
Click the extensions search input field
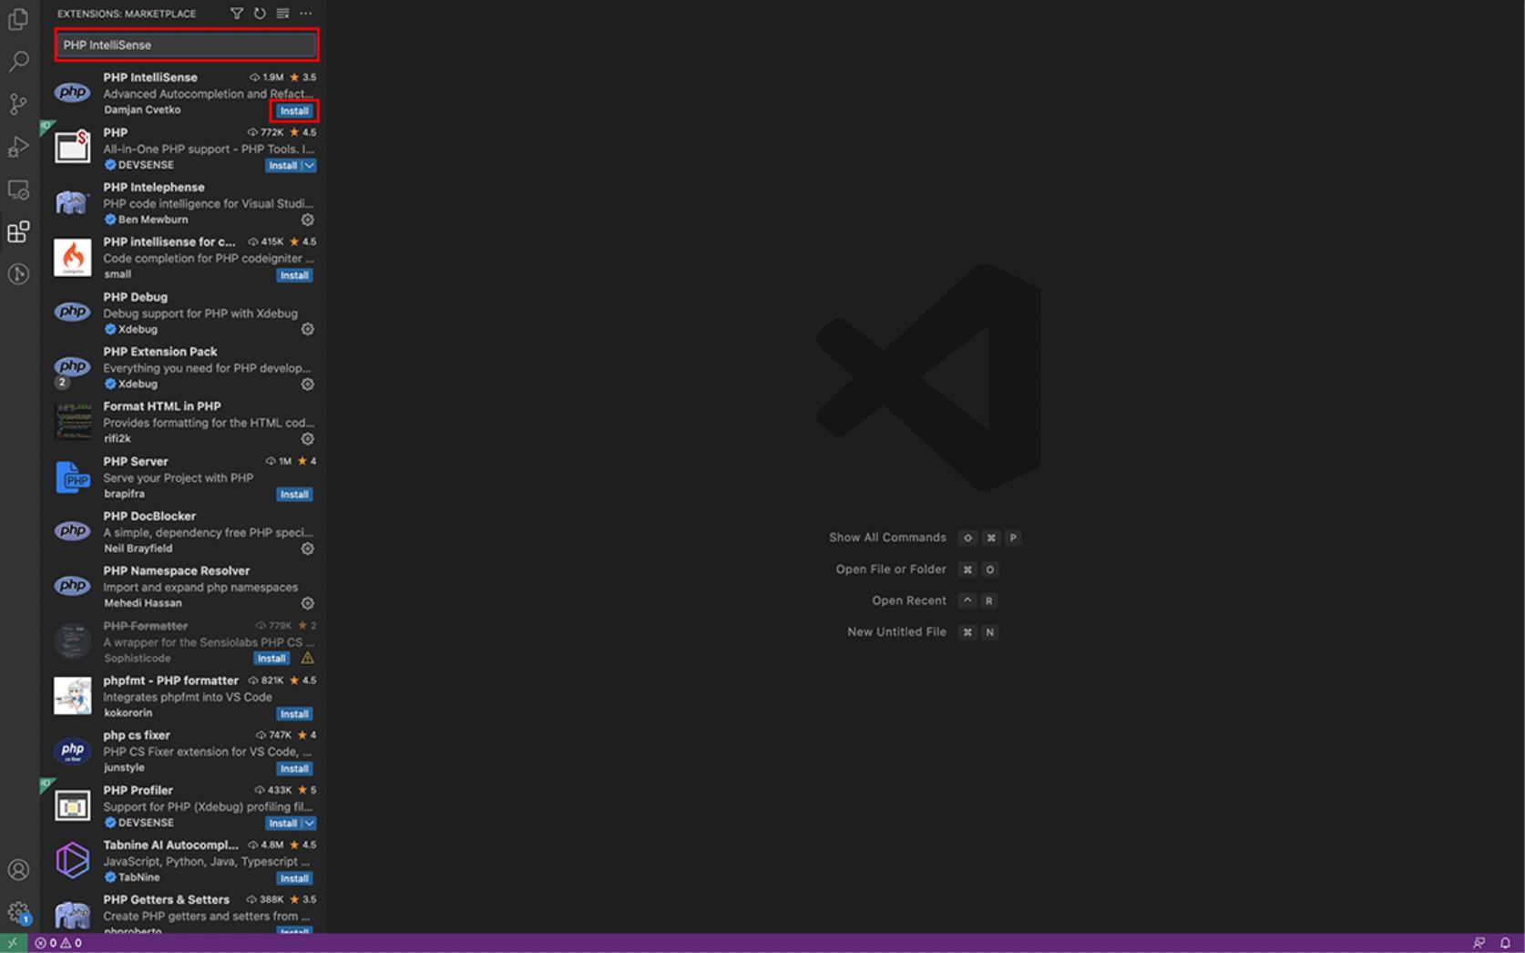coord(187,45)
